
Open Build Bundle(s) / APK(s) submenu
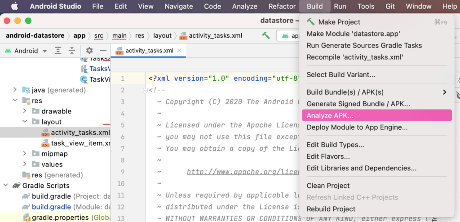pyautogui.click(x=377, y=92)
